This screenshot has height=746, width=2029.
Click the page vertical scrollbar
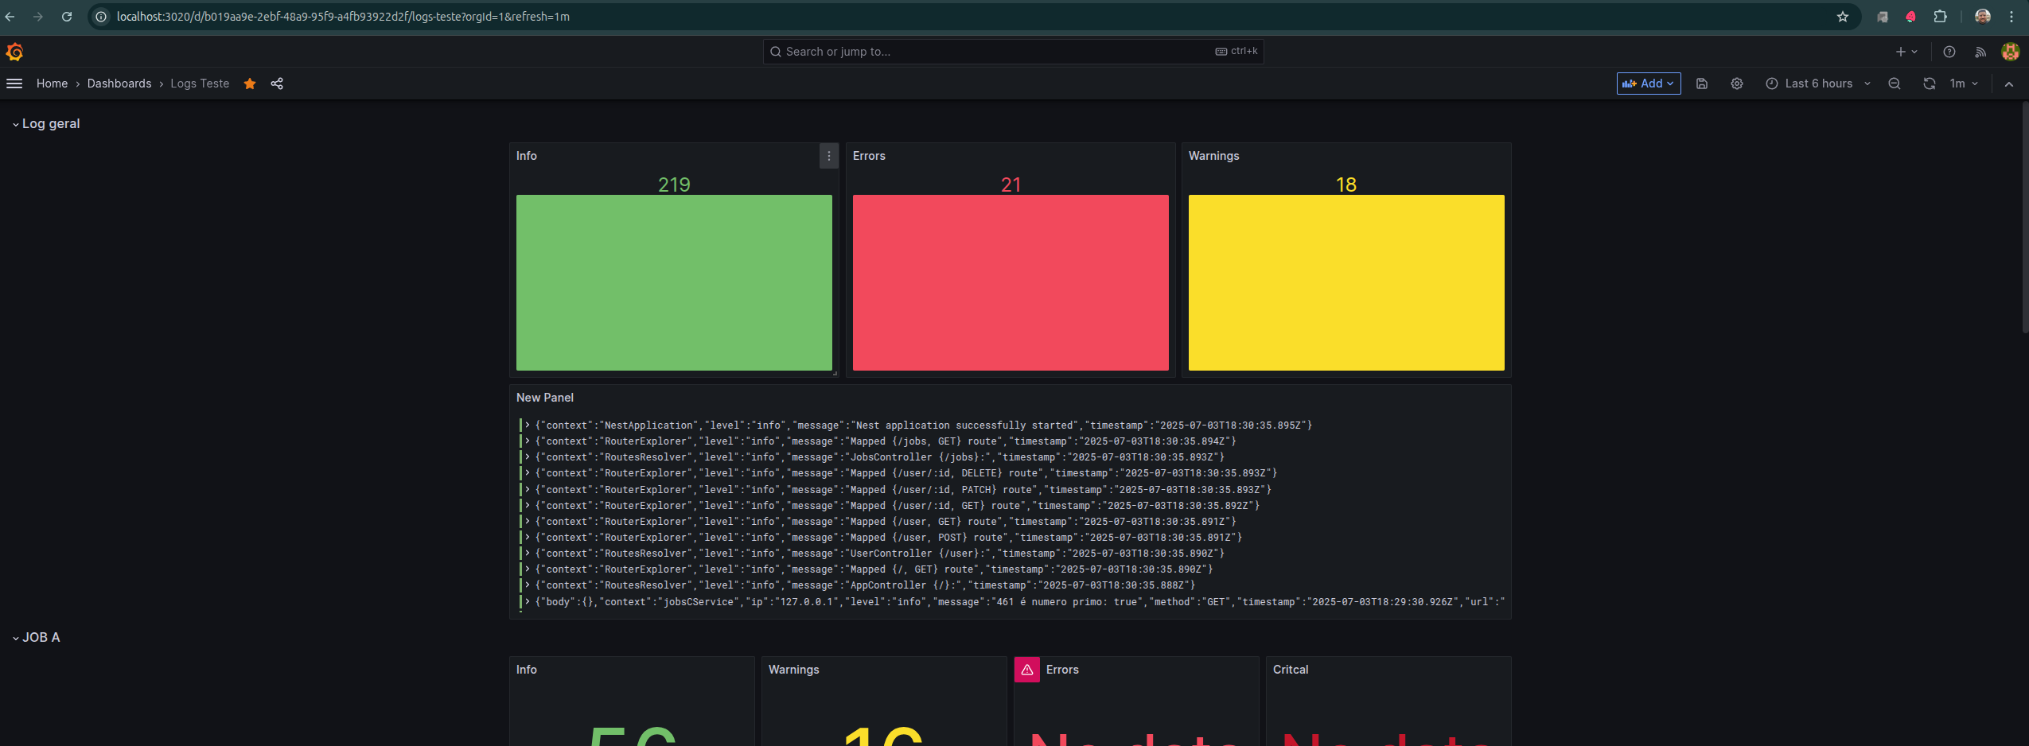[x=2025, y=216]
